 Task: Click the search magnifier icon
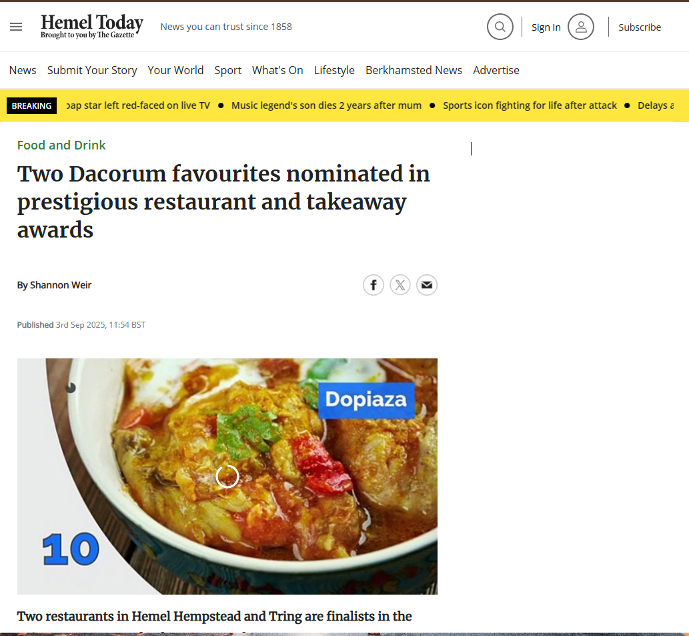[500, 27]
